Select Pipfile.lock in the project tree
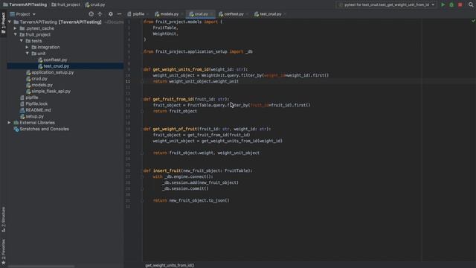Viewport: 476px width, 268px height. [36, 103]
